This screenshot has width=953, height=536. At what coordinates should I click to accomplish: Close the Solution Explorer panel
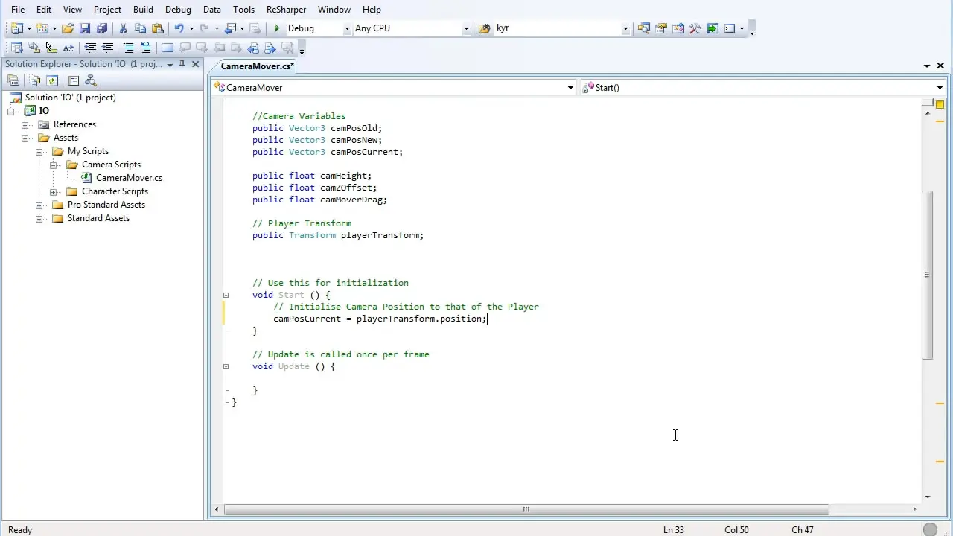pos(196,64)
